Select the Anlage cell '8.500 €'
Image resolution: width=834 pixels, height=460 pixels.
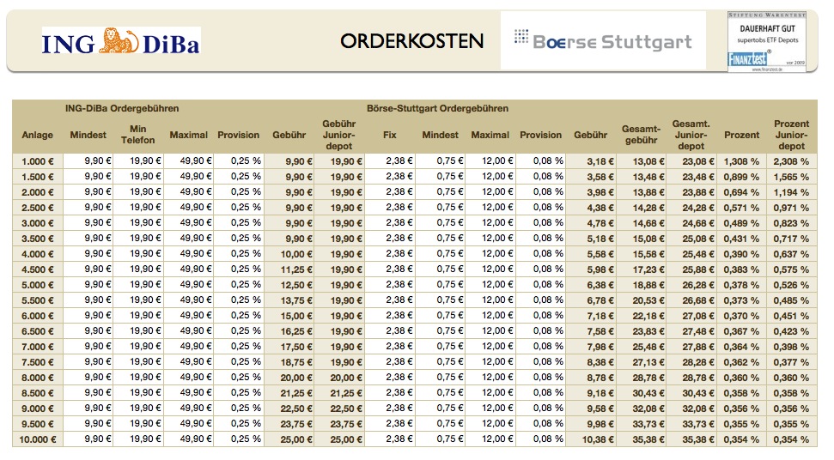click(x=38, y=393)
